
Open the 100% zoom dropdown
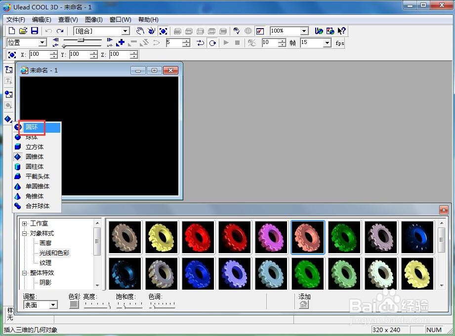pyautogui.click(x=304, y=31)
